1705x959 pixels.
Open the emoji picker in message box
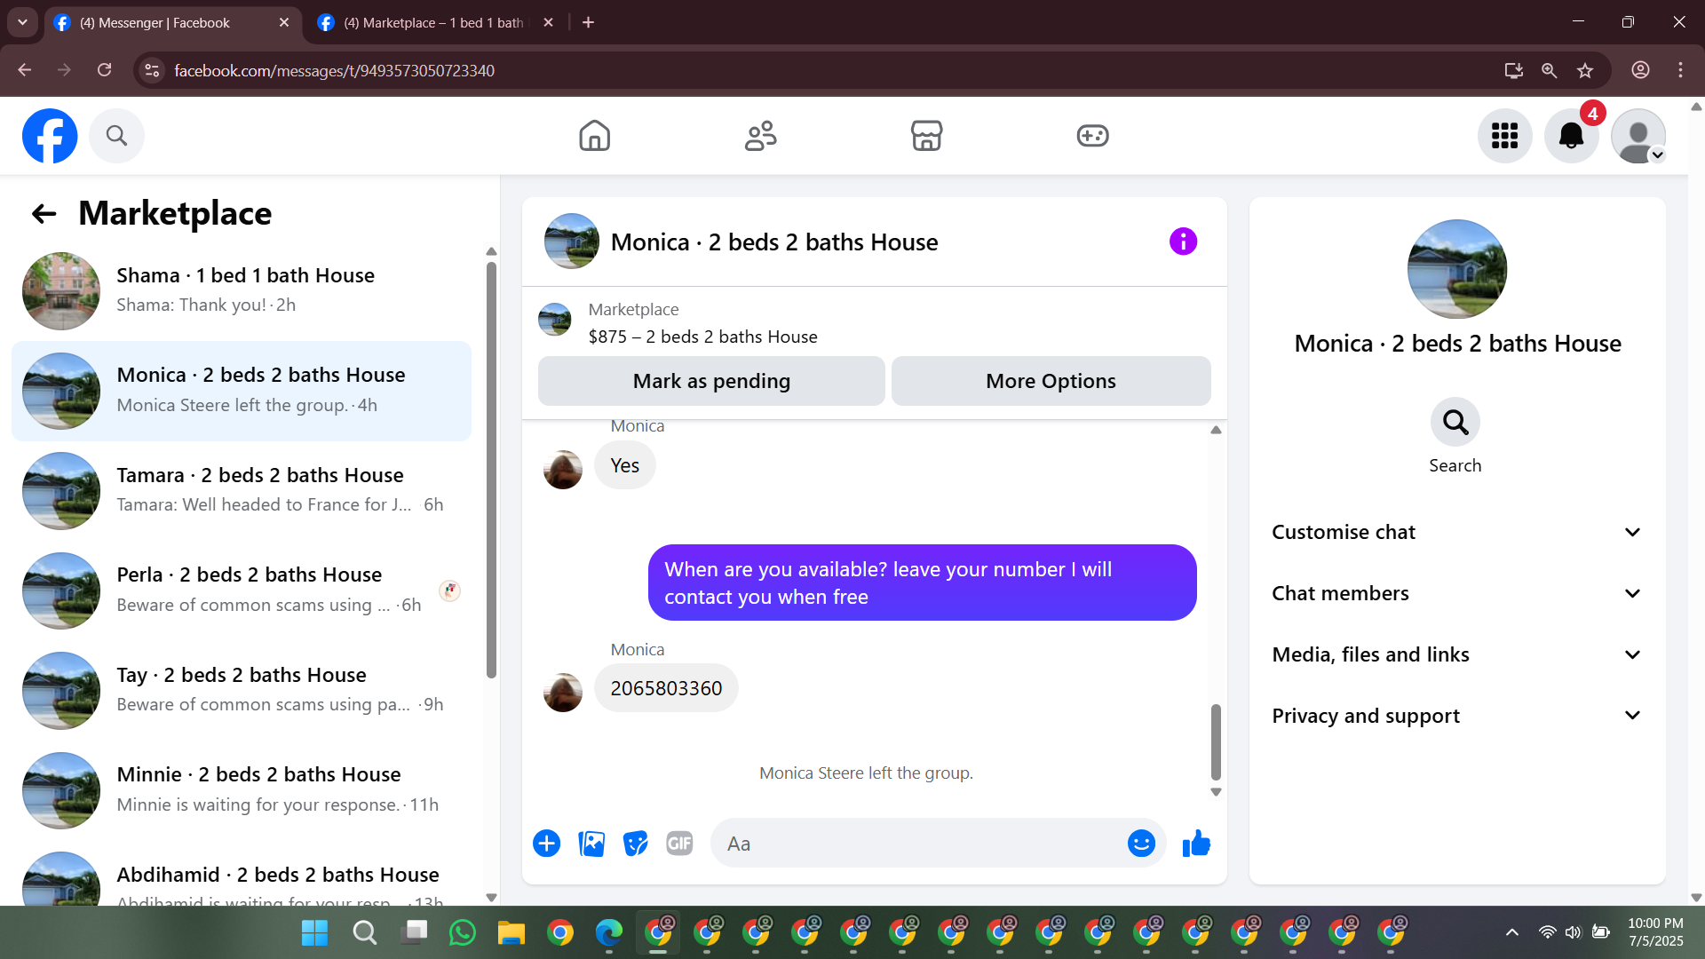click(x=1141, y=844)
